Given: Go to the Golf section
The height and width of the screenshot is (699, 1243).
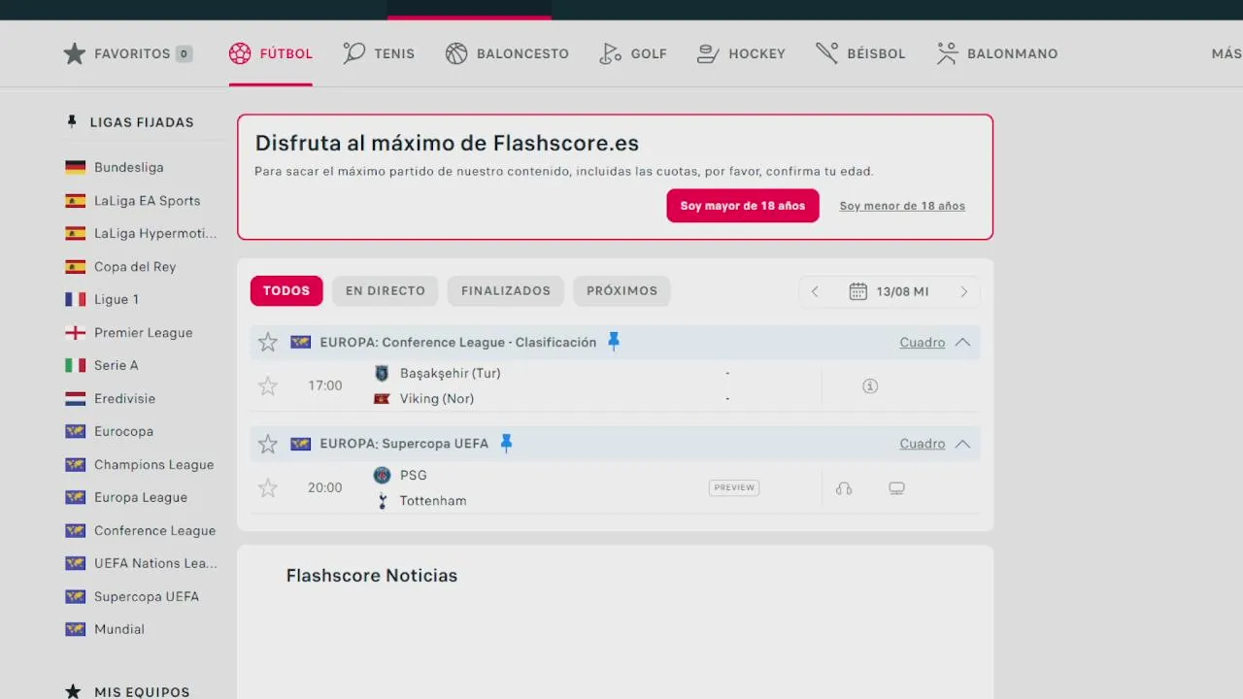Looking at the screenshot, I should coord(633,53).
